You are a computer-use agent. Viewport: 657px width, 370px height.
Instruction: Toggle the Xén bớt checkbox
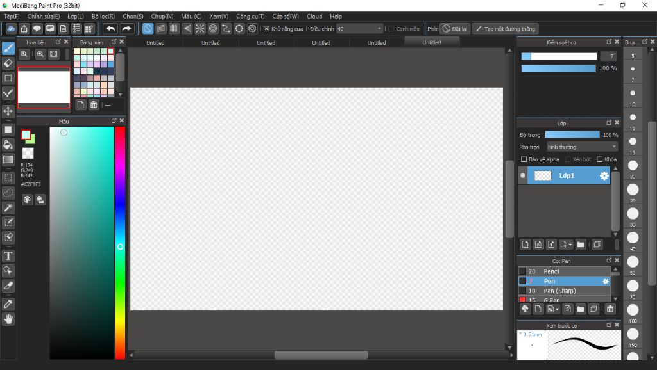[x=568, y=159]
